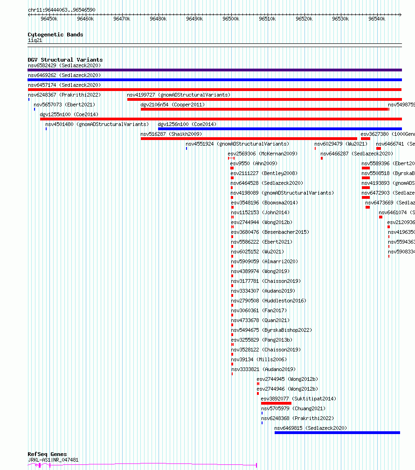Viewport: 415px width, 470px height.
Task: Click nsv4199727 (gnomADStructuralVariants) label
Action: [179, 95]
